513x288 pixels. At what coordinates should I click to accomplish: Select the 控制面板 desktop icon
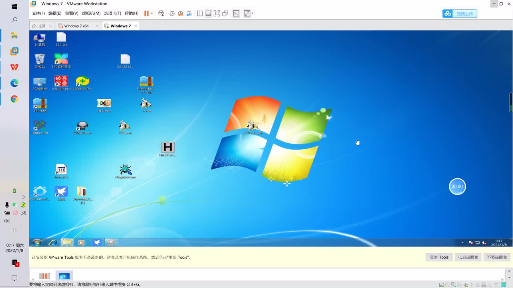point(40,84)
